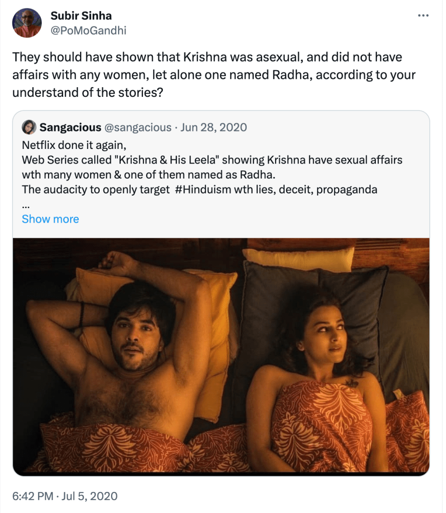
Task: Click the Sangacious profile avatar in quote
Action: 28,127
